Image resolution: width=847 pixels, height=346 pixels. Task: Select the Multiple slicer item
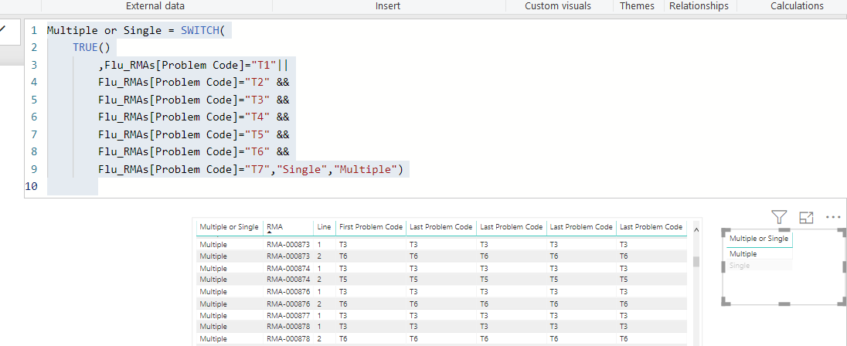[x=743, y=253]
